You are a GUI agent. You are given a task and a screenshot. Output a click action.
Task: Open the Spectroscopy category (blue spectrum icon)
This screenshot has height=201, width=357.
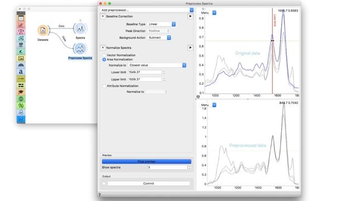point(21,119)
